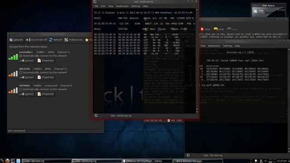This screenshot has height=163, width=290.
Task: Open Edit menu in airodump-ng terminal
Action: [x=103, y=6]
